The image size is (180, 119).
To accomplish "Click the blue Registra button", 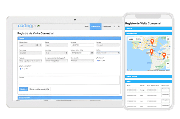I will click(x=24, y=89).
